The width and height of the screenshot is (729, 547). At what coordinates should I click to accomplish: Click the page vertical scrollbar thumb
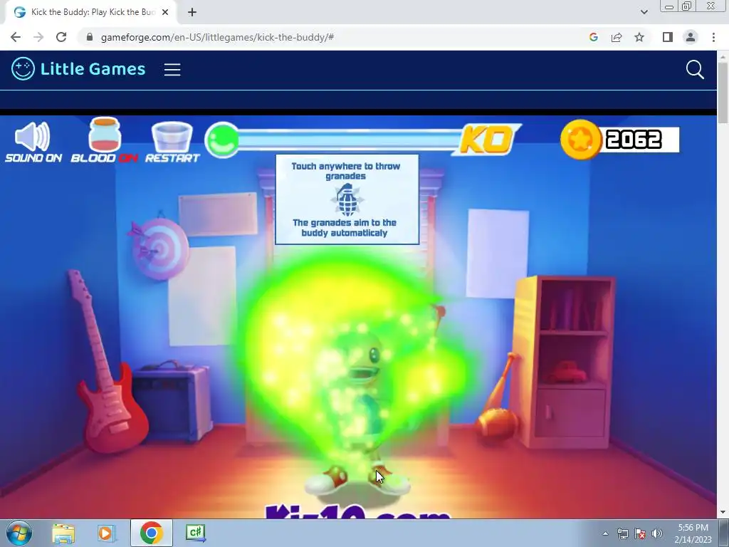pos(723,93)
